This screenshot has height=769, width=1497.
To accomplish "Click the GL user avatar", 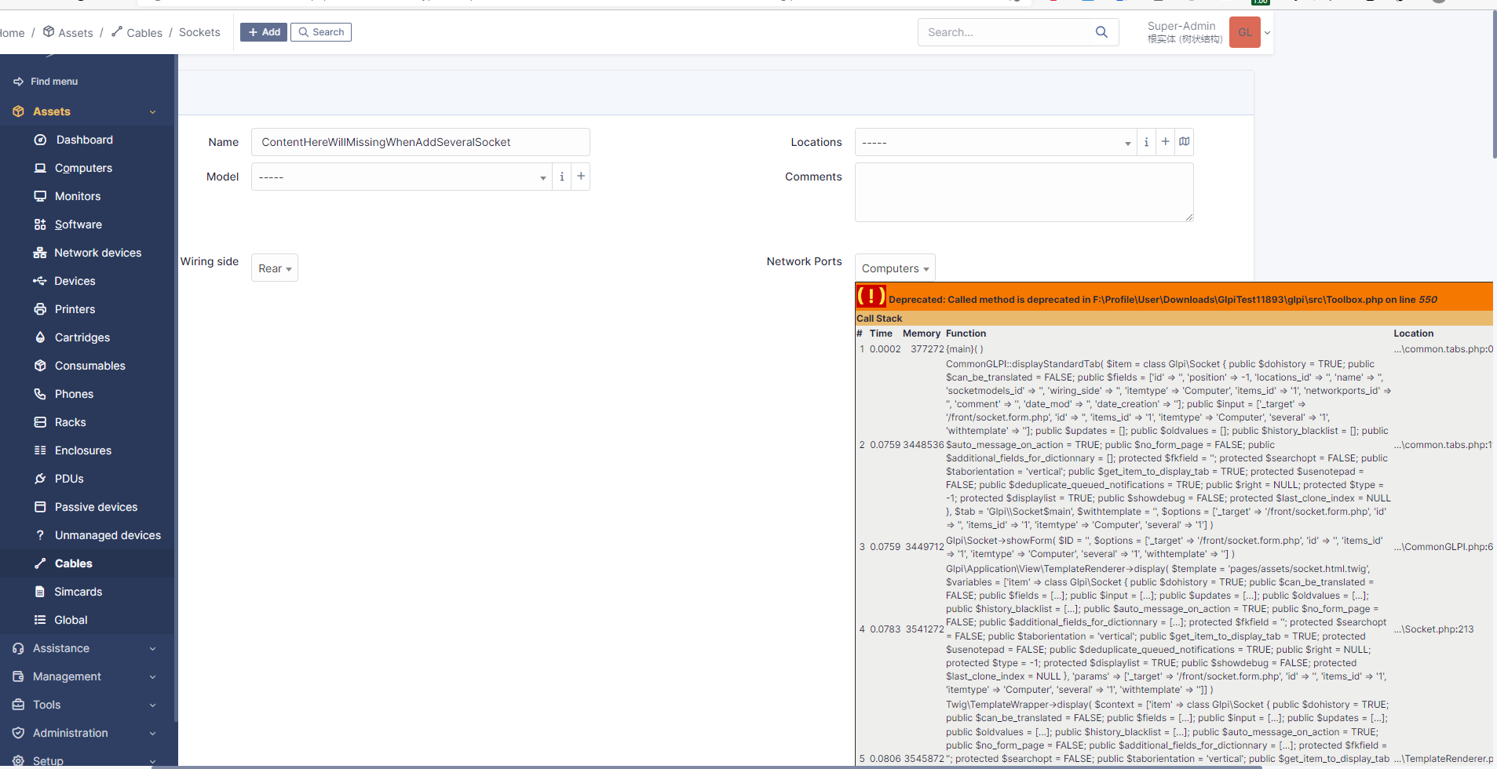I will (x=1245, y=32).
